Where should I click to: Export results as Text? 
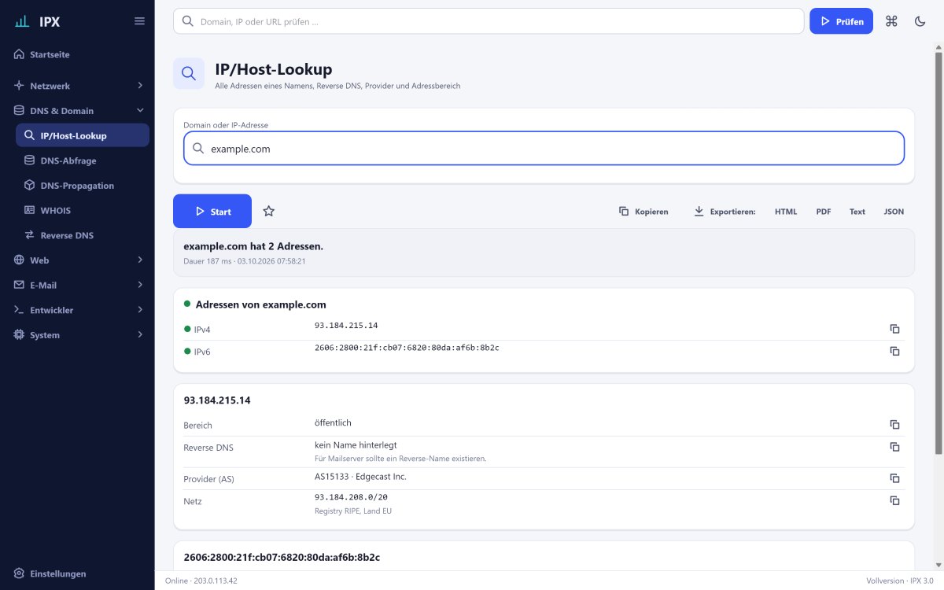point(857,211)
